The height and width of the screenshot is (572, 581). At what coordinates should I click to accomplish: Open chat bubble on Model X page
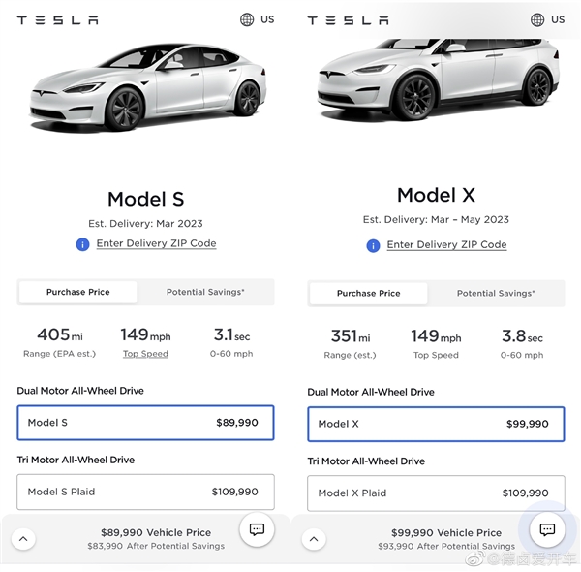547,529
